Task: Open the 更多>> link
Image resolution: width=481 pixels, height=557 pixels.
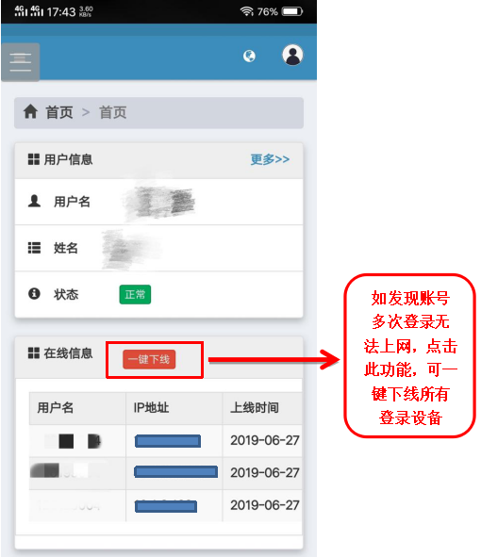Action: pos(270,159)
